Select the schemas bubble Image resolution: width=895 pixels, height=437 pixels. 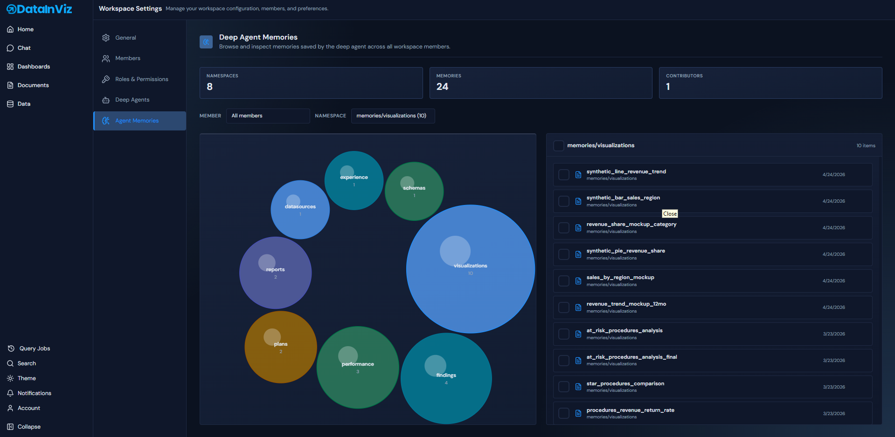pos(414,191)
